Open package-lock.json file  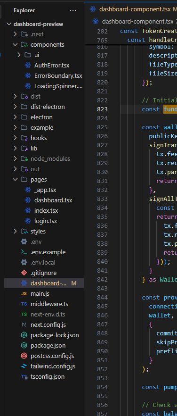click(55, 335)
